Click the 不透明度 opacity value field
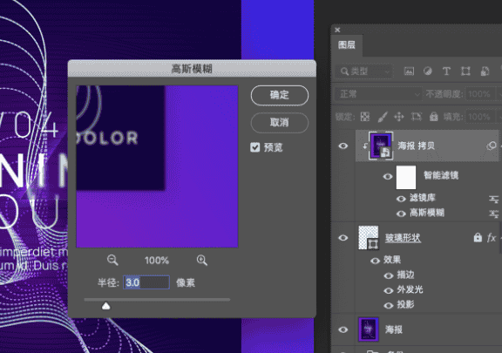502x353 pixels. click(479, 94)
